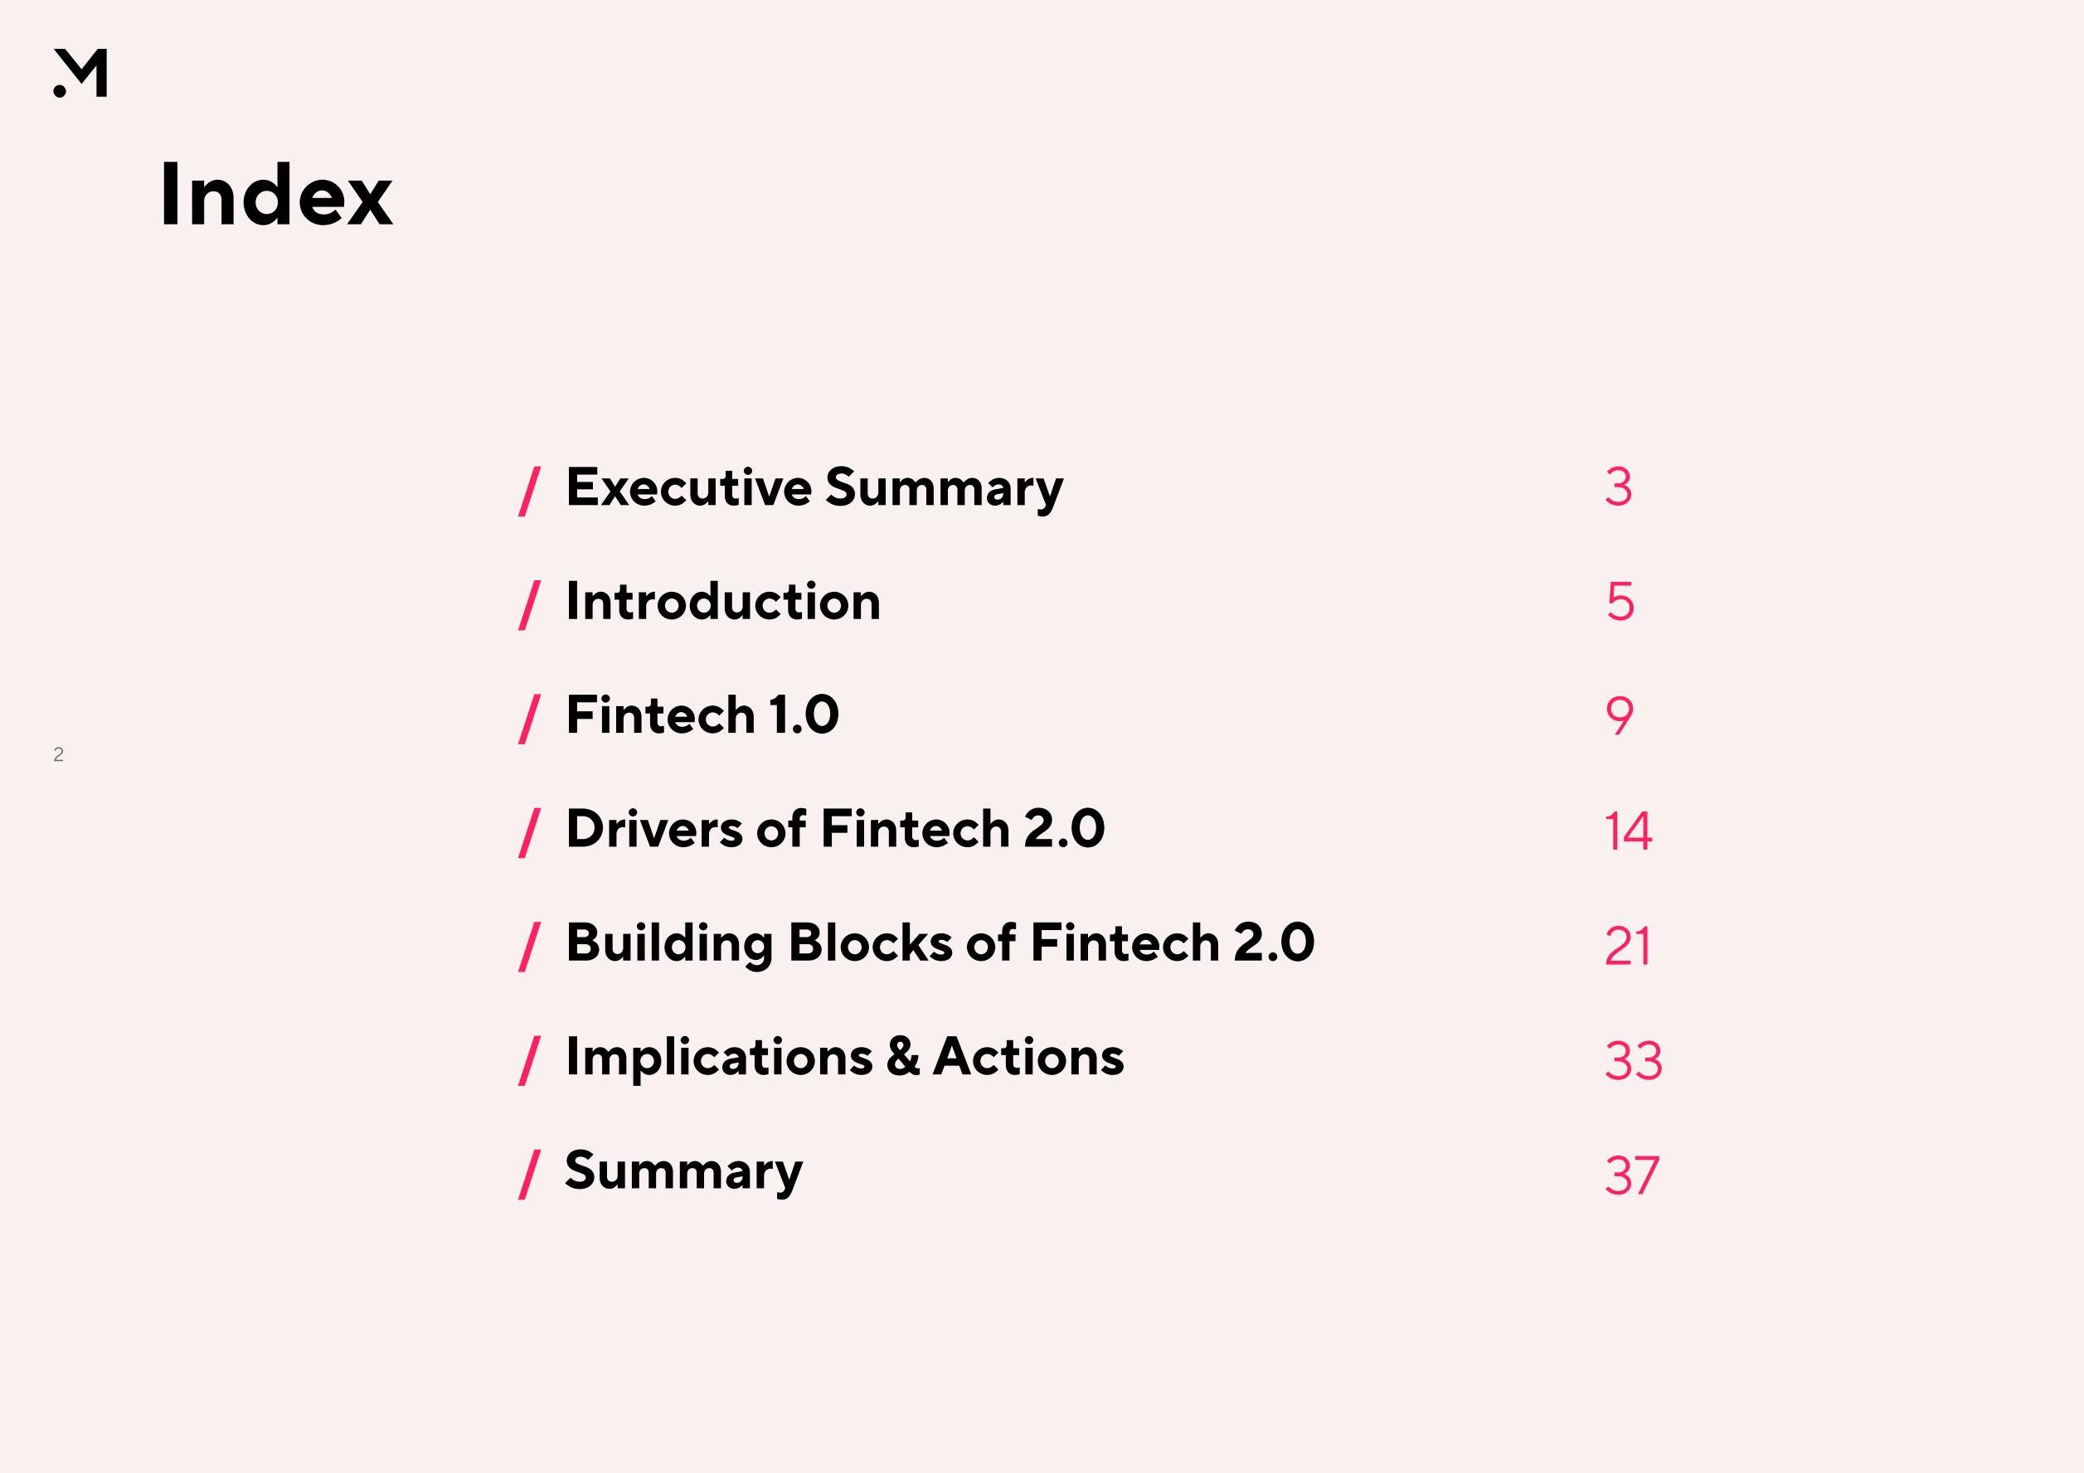Viewport: 2084px width, 1473px height.
Task: Click the pink slash before Summary
Action: point(529,1175)
